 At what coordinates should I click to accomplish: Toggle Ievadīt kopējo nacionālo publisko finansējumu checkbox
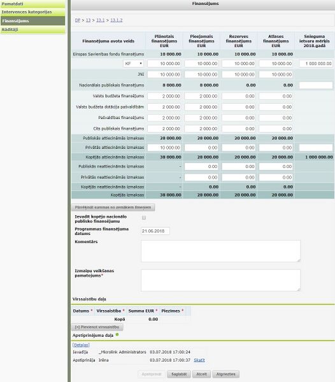[144, 218]
